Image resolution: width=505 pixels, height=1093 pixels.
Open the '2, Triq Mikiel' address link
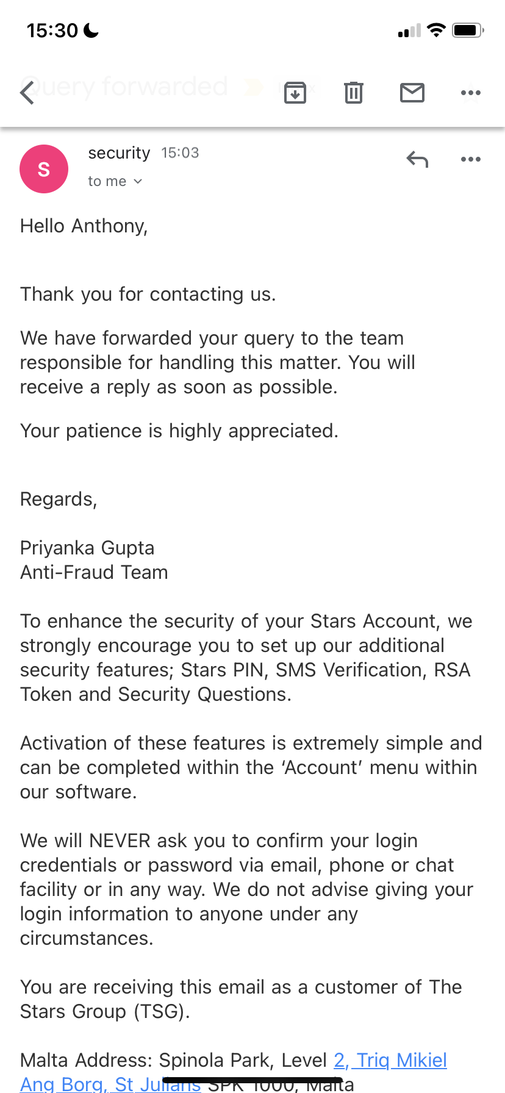click(390, 1060)
